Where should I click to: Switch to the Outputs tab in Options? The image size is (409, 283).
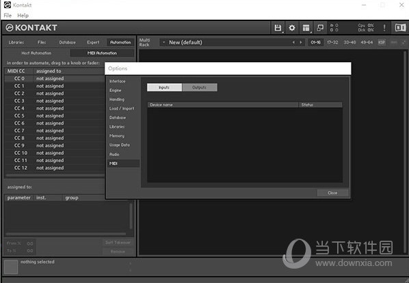[x=200, y=87]
